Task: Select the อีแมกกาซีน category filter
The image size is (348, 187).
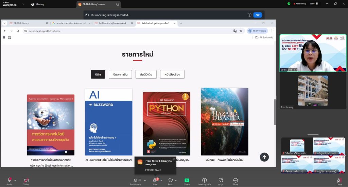Action: (x=120, y=74)
